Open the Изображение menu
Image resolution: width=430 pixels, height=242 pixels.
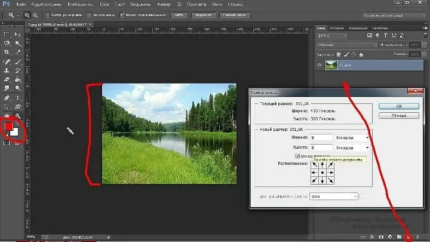81,4
